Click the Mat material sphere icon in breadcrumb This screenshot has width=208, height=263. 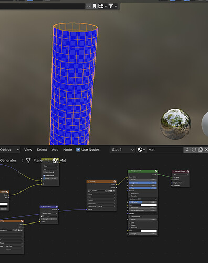[x=55, y=160]
